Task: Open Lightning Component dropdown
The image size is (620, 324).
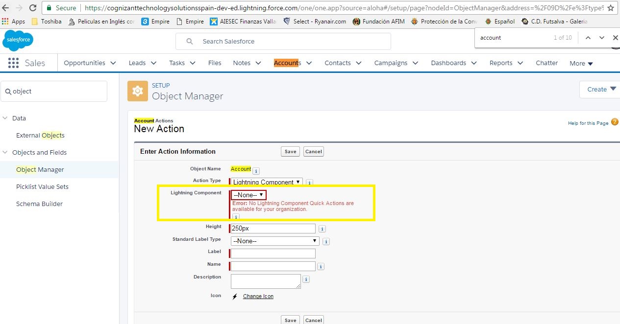Action: (248, 195)
